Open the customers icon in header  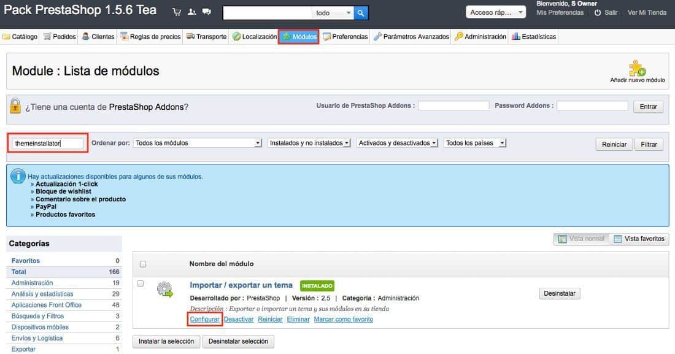point(192,12)
